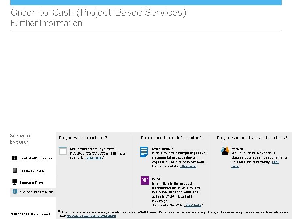Click the 'Scenario Explorer' label
The image size is (292, 219).
click(20, 139)
